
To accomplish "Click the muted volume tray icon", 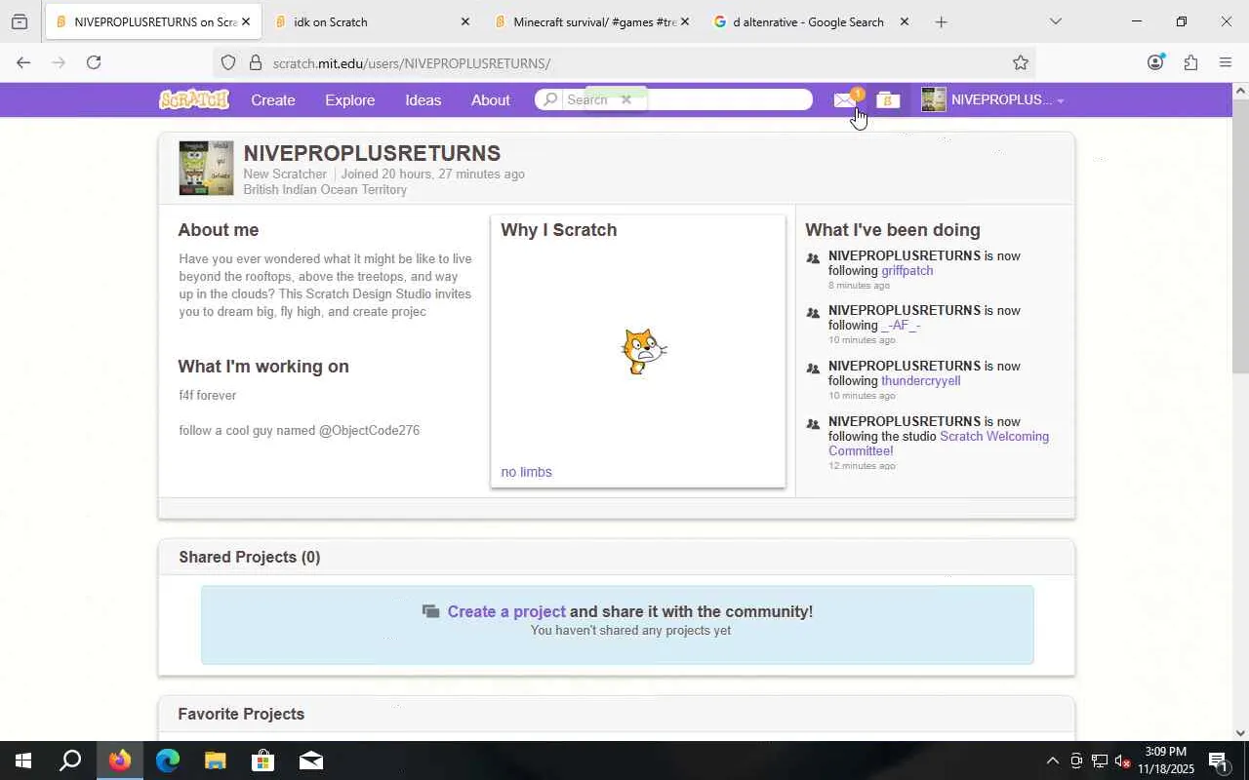I will click(1123, 760).
